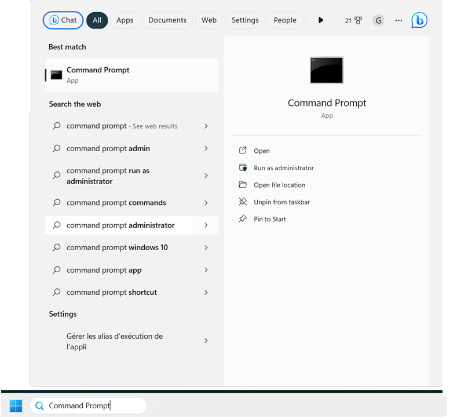This screenshot has height=417, width=457.
Task: Switch to the Documents filter
Action: click(167, 20)
